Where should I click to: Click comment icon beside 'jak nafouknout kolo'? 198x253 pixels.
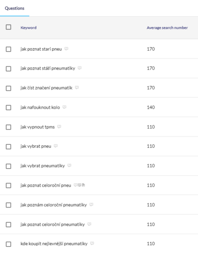click(x=64, y=107)
